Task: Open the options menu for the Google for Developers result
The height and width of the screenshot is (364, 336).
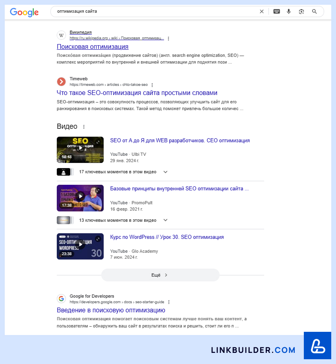Action: click(x=169, y=302)
